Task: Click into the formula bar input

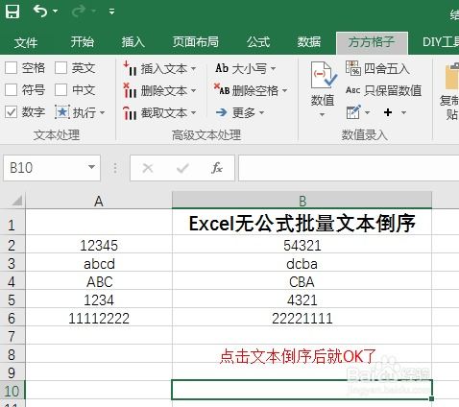Action: [349, 168]
